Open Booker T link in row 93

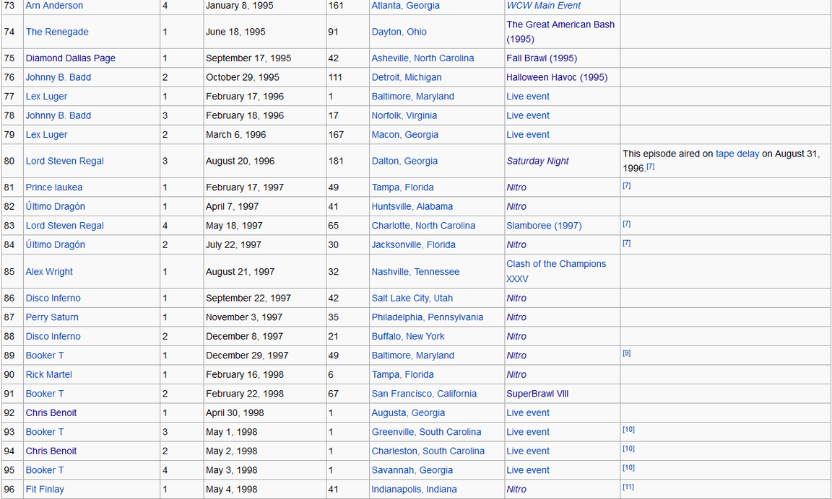(x=45, y=432)
